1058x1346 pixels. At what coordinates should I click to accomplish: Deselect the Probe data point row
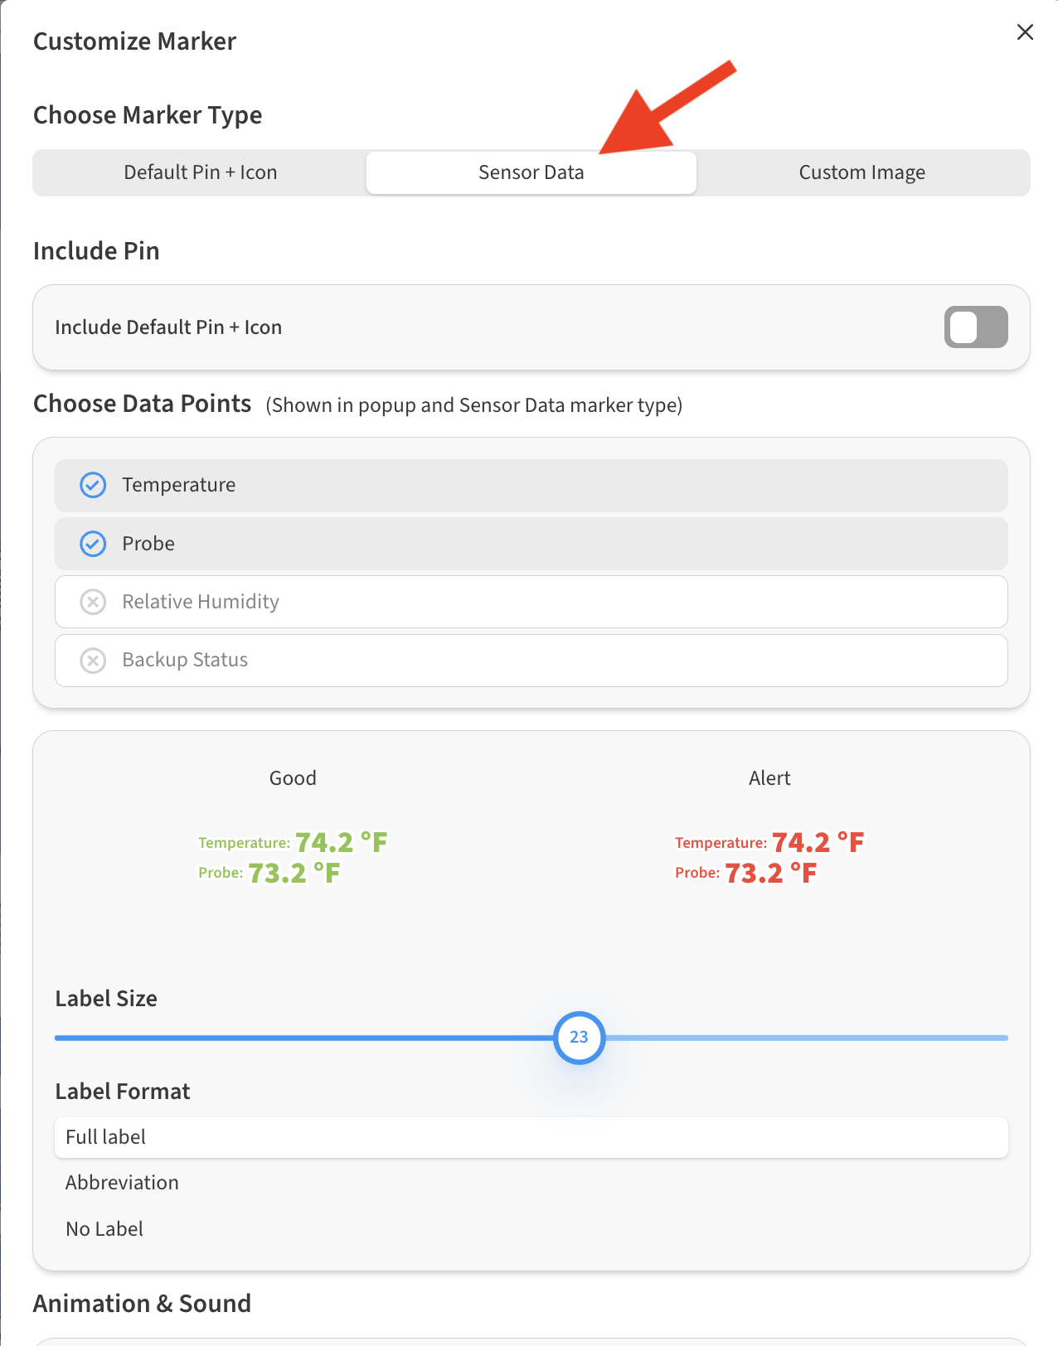coord(531,544)
